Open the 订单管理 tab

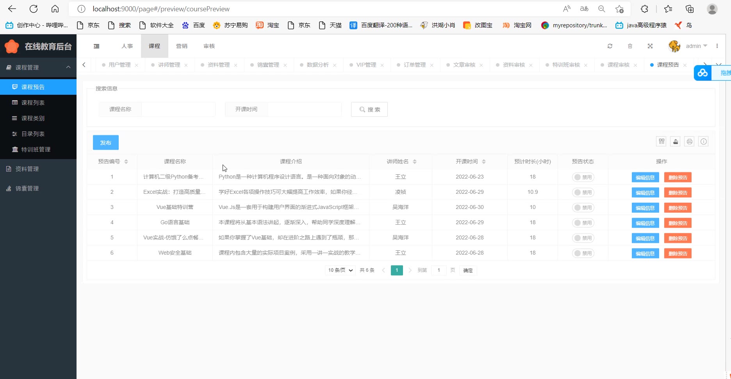(414, 65)
